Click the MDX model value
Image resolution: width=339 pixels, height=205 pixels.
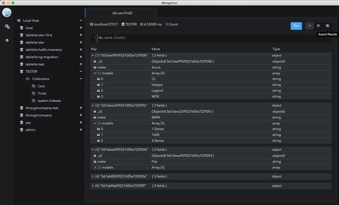pos(155,96)
